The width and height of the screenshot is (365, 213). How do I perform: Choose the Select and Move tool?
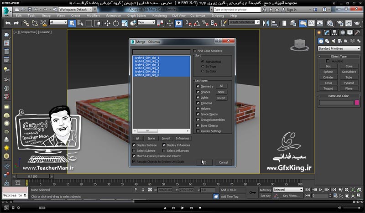107,23
